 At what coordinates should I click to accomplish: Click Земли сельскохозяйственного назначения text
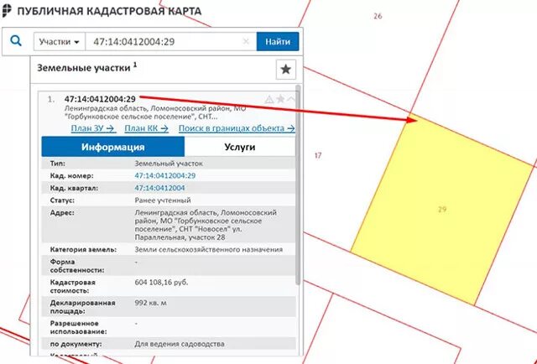pyautogui.click(x=209, y=250)
